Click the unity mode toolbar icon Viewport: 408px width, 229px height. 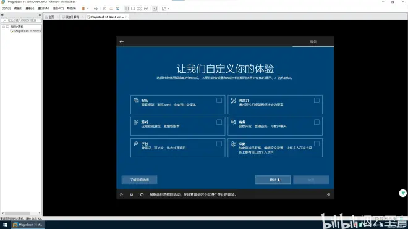(146, 9)
